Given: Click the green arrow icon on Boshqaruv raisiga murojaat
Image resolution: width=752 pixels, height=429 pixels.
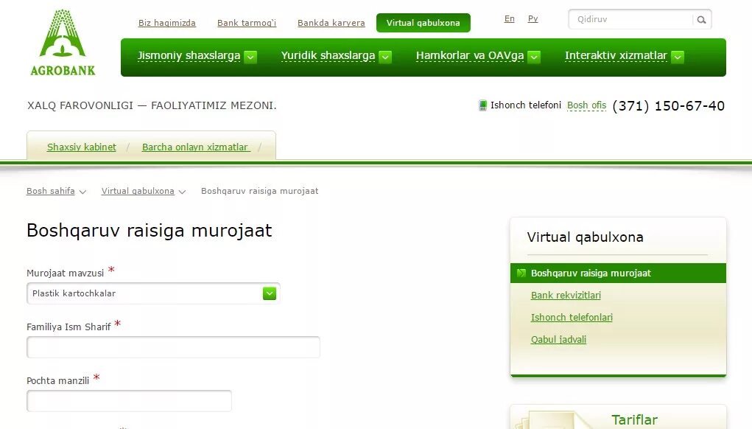Looking at the screenshot, I should pos(521,273).
